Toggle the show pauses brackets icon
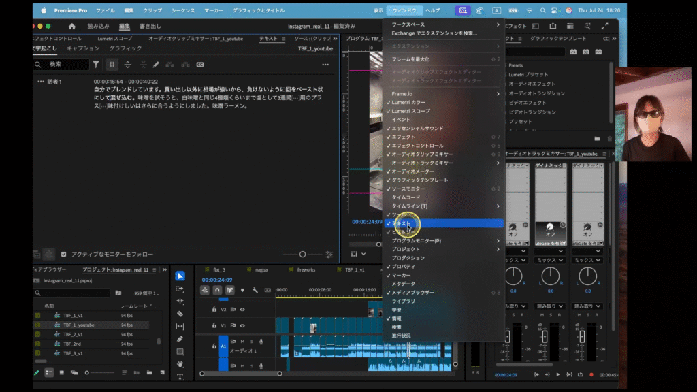Screen dimensions: 697x392 click(112, 65)
